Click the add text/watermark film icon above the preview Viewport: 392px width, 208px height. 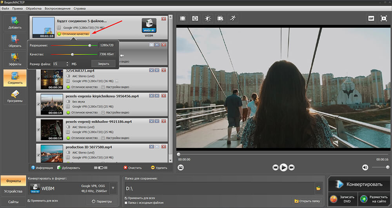coord(220,18)
